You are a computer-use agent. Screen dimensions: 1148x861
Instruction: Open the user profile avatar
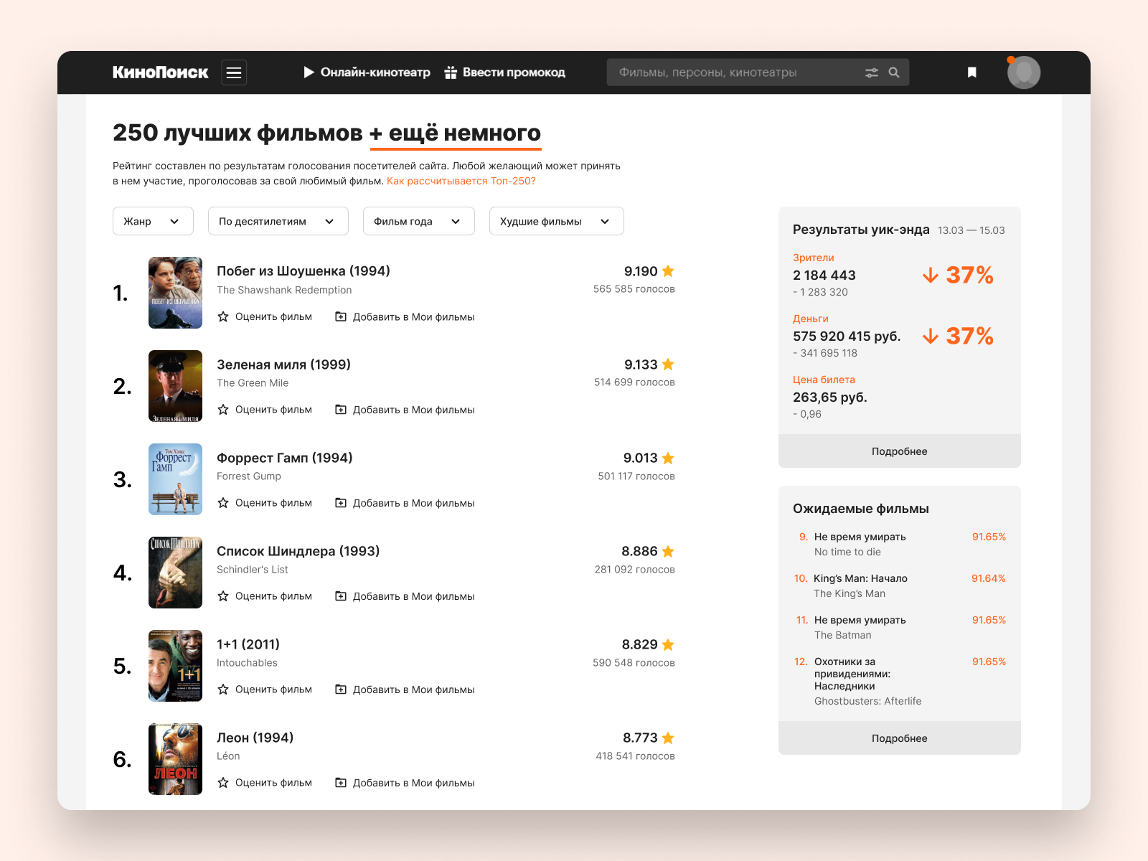1024,72
